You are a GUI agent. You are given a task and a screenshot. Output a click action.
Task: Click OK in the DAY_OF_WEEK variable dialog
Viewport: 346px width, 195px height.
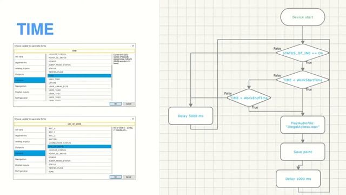point(115,177)
